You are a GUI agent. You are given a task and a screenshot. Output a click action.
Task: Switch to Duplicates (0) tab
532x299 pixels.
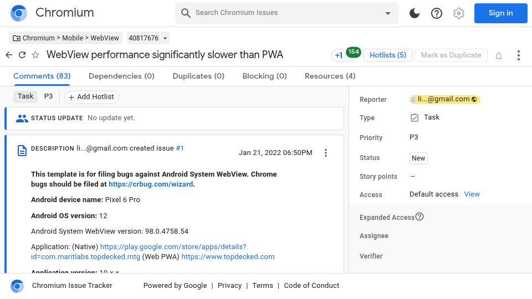tap(198, 76)
